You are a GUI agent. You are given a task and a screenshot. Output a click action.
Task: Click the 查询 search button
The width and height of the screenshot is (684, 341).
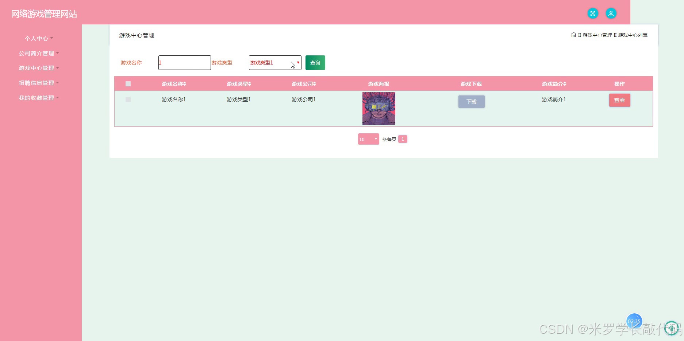click(315, 63)
